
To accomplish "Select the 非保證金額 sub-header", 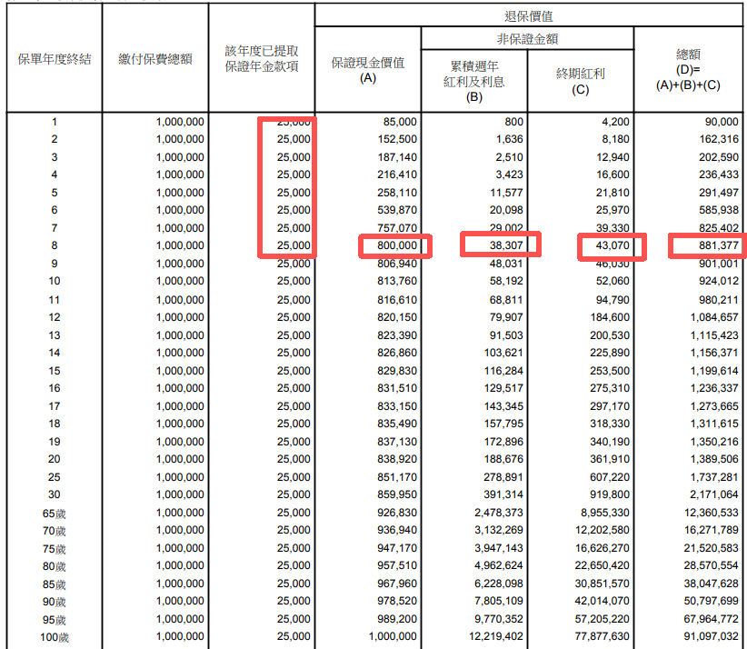I will pyautogui.click(x=527, y=39).
